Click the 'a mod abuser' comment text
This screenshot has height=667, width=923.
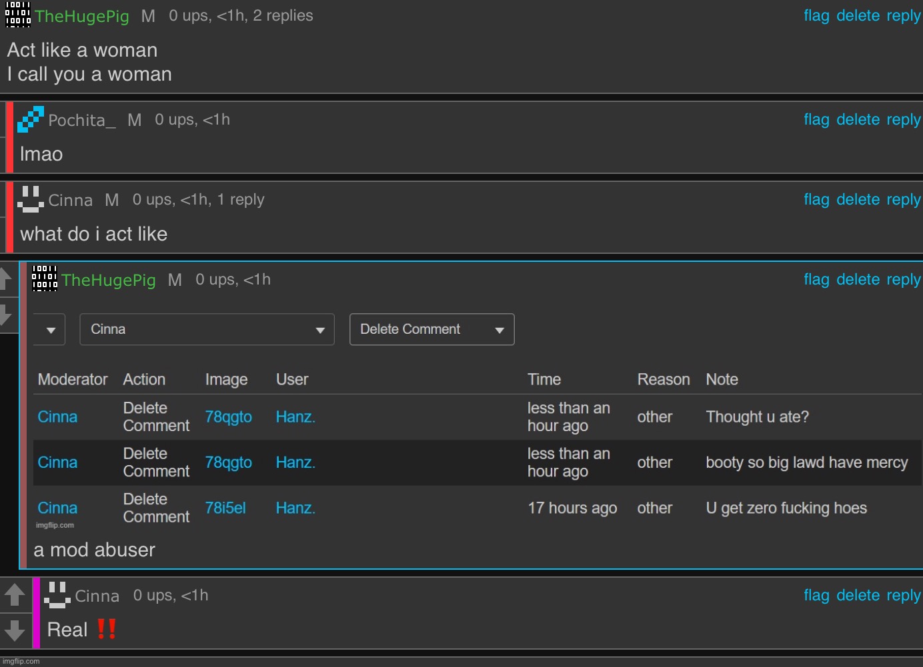tap(94, 550)
